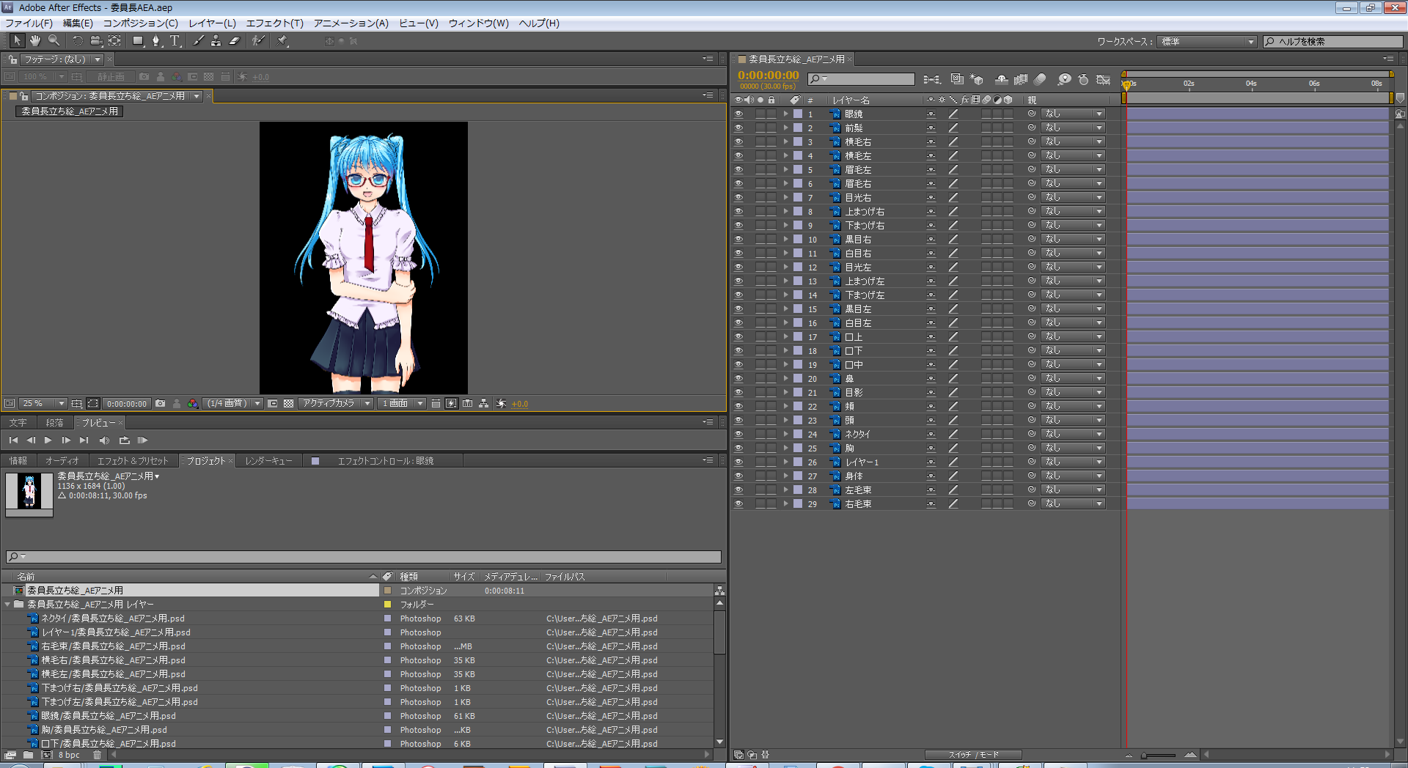This screenshot has height=768, width=1408.
Task: Enable Frame Blending for timeline
Action: point(1021,79)
